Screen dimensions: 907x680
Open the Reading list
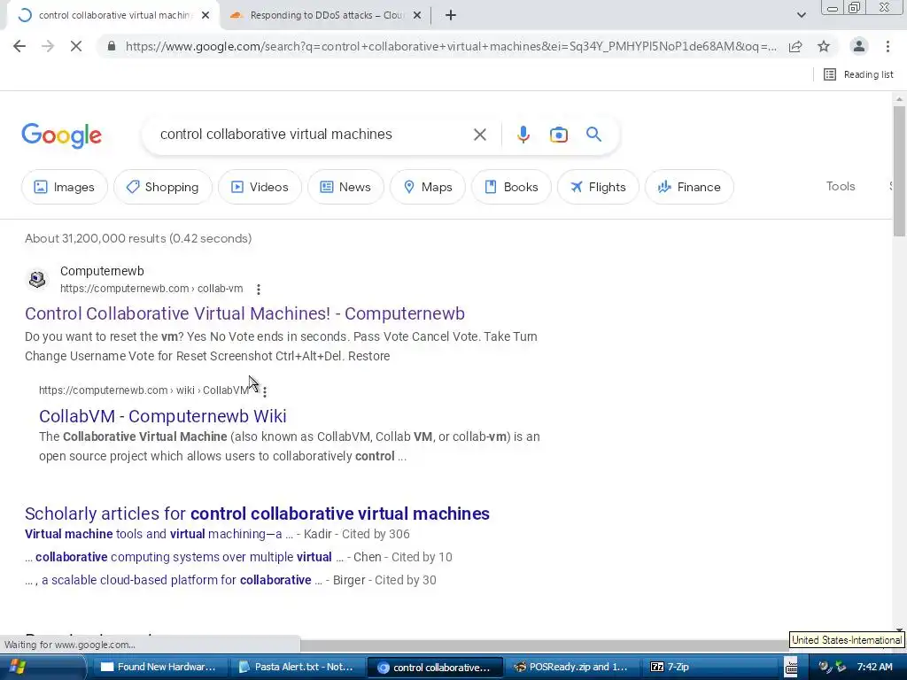tap(858, 74)
